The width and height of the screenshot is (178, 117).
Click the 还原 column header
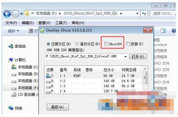click(x=50, y=70)
